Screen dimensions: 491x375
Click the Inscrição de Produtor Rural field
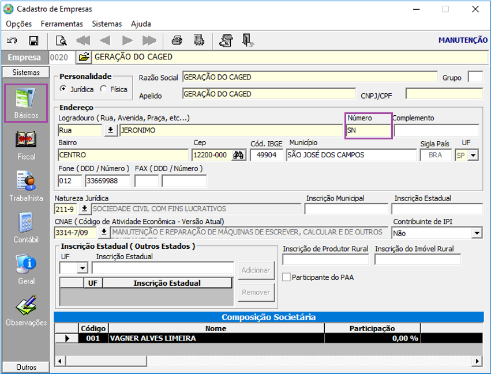point(325,259)
